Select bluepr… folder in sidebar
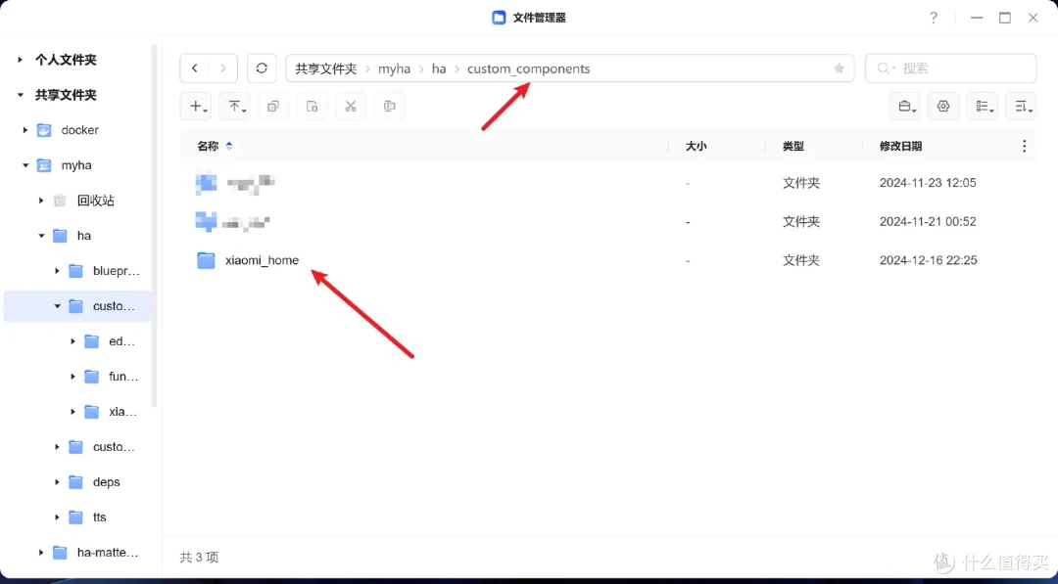 (116, 271)
